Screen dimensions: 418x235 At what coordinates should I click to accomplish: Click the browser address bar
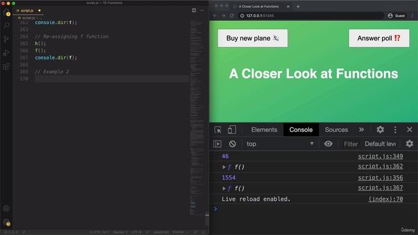click(x=311, y=16)
